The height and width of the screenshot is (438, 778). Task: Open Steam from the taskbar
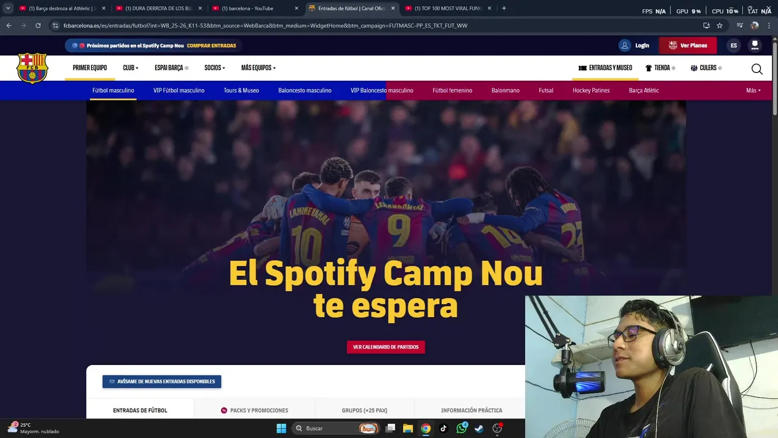tap(480, 428)
